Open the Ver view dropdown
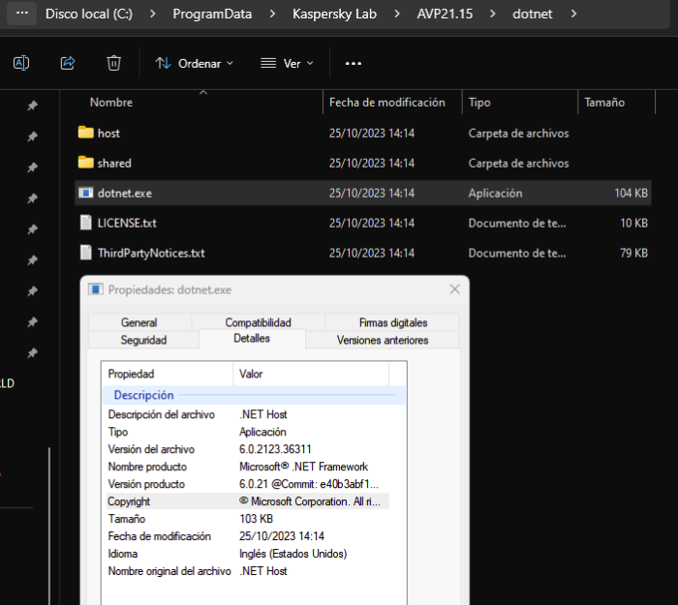 click(x=287, y=64)
